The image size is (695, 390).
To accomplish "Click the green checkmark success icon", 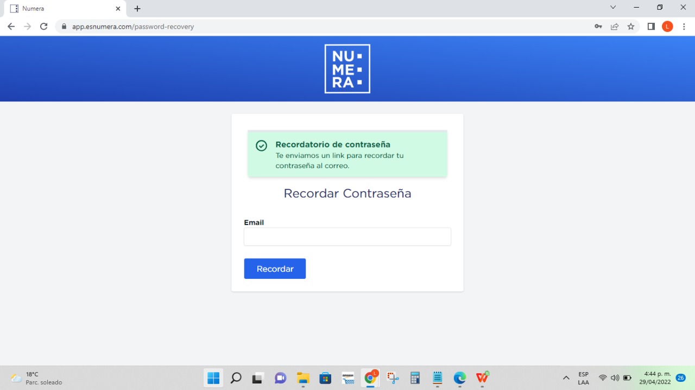I will 261,145.
